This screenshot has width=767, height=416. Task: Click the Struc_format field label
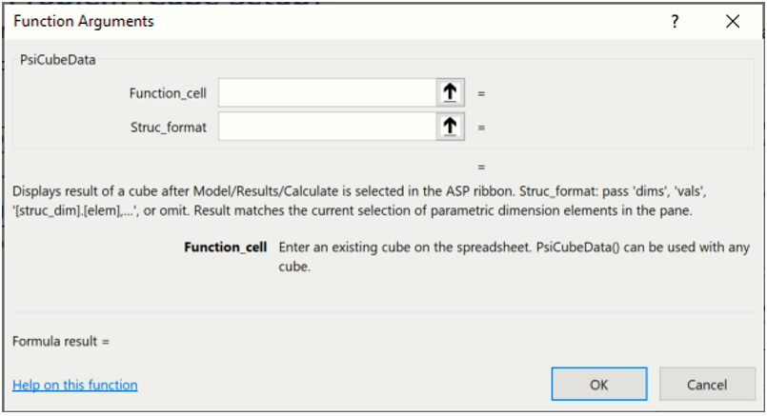click(x=169, y=127)
